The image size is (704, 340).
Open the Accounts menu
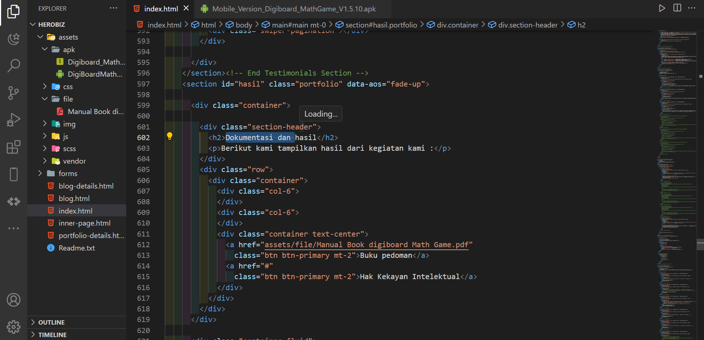tap(14, 300)
